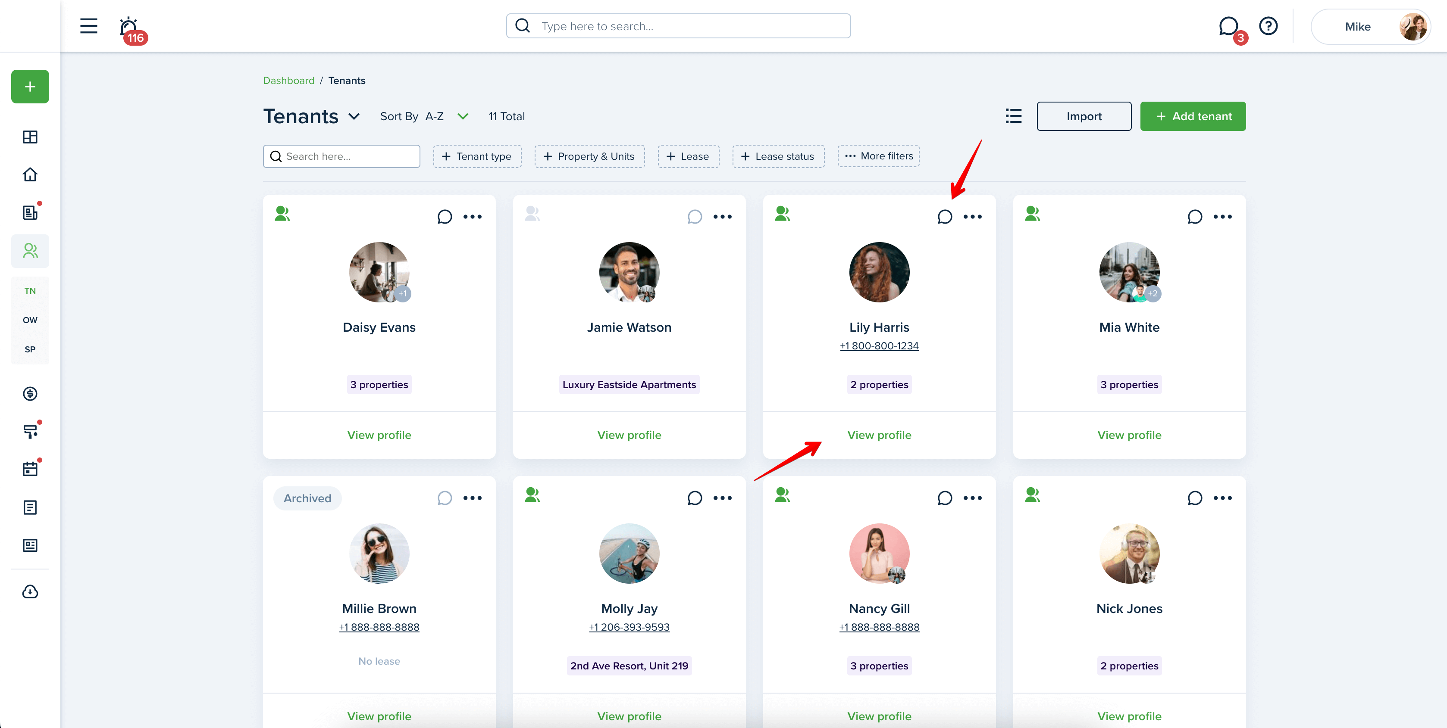Open the help question mark icon

point(1268,26)
